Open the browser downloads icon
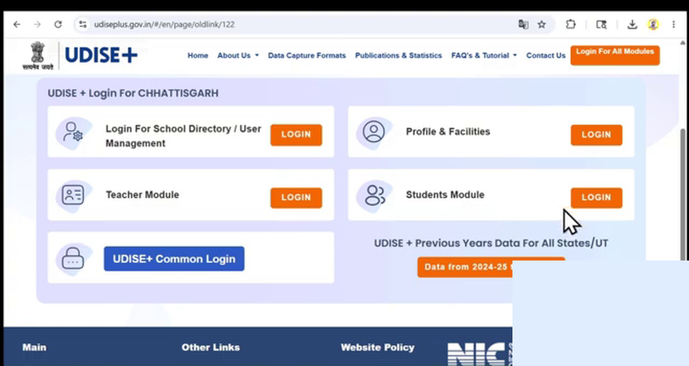The width and height of the screenshot is (689, 366). (632, 24)
